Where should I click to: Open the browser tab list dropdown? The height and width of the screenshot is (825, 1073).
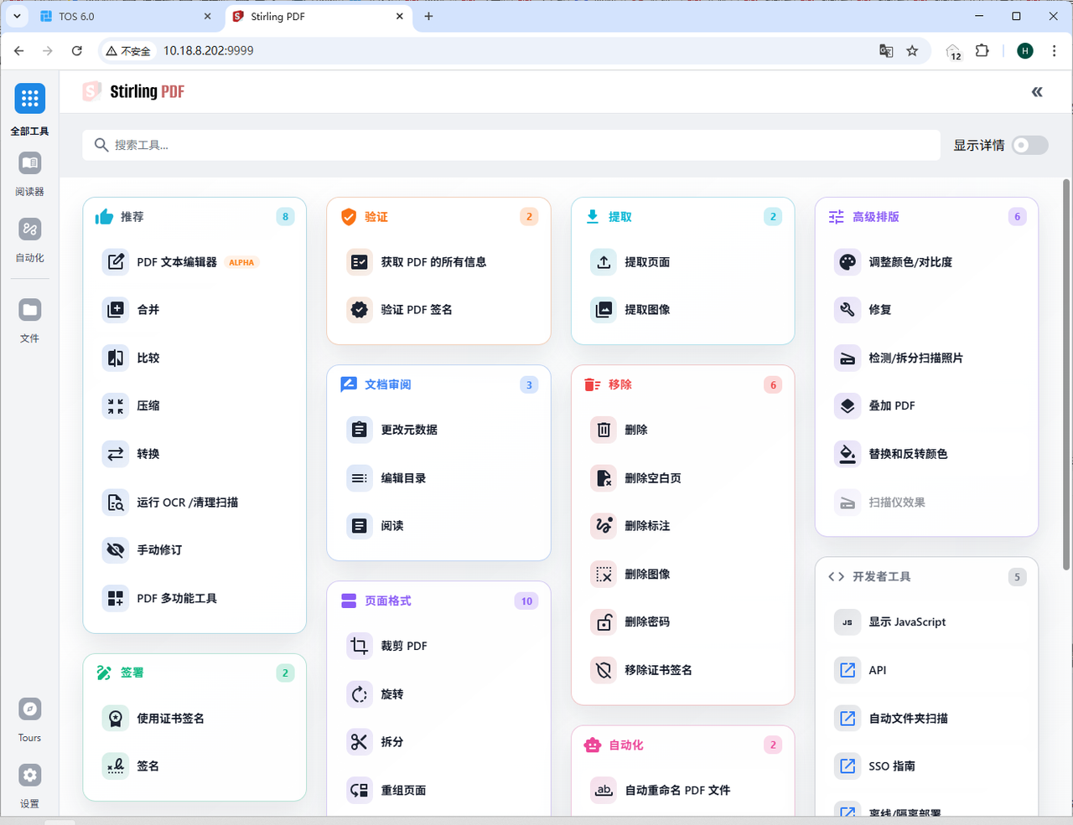[x=17, y=16]
